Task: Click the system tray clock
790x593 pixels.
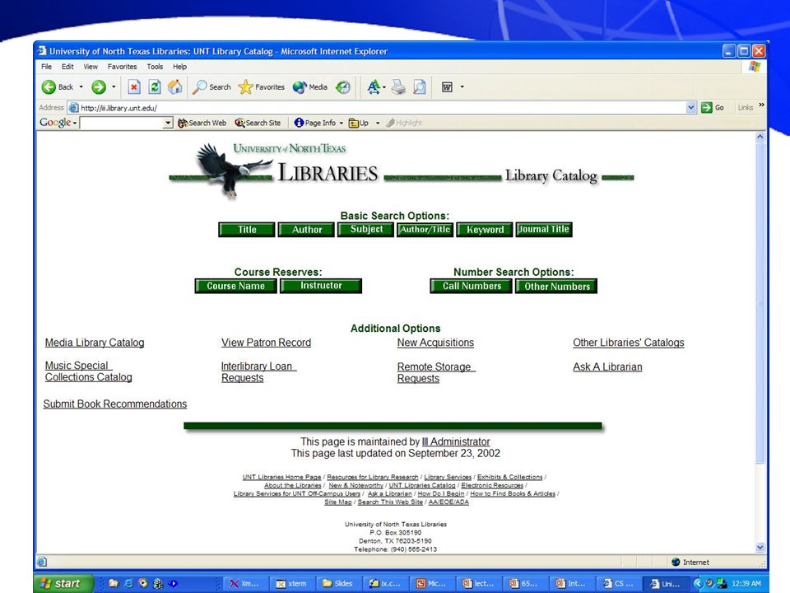Action: click(746, 583)
